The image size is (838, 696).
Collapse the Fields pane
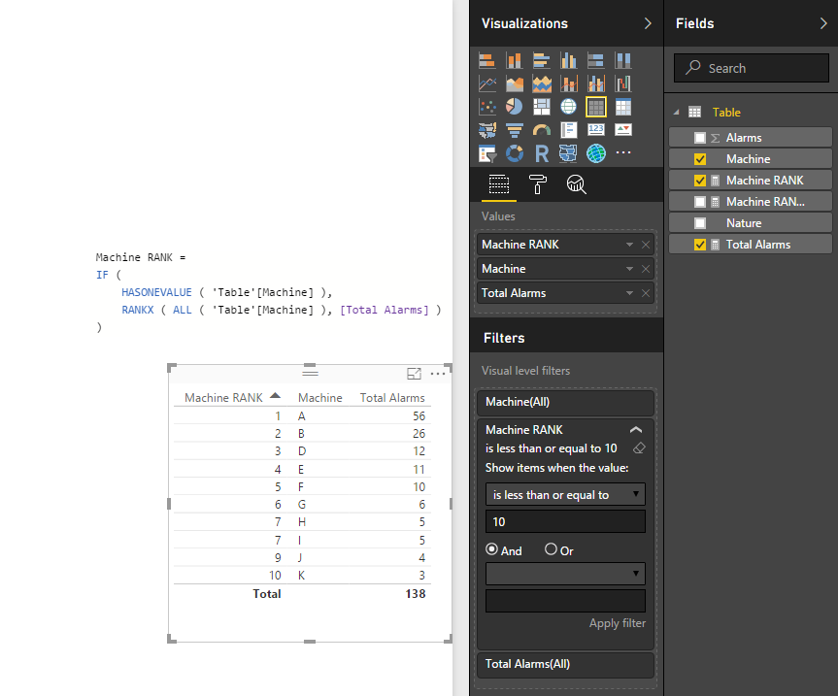pos(823,23)
